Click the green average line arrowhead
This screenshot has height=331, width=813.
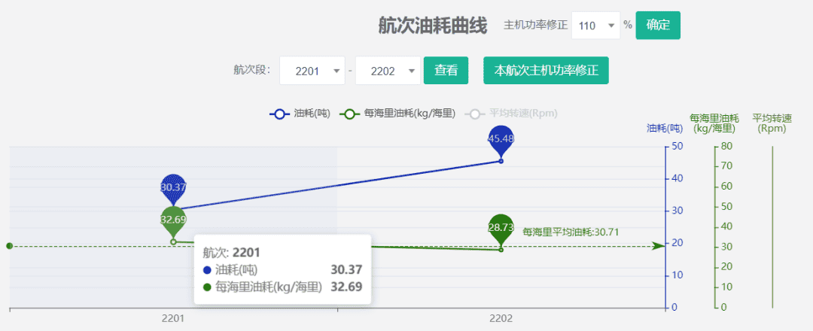coord(658,246)
